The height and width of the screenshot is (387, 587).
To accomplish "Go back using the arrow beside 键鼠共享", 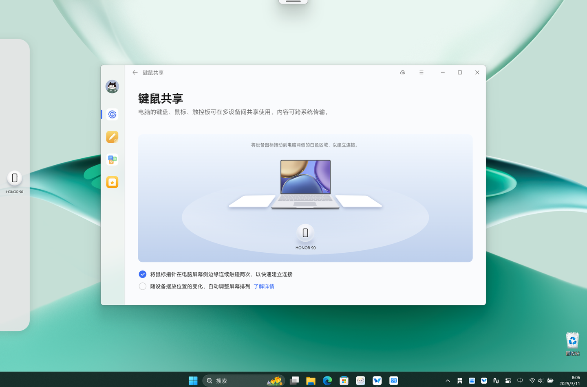I will [x=135, y=72].
